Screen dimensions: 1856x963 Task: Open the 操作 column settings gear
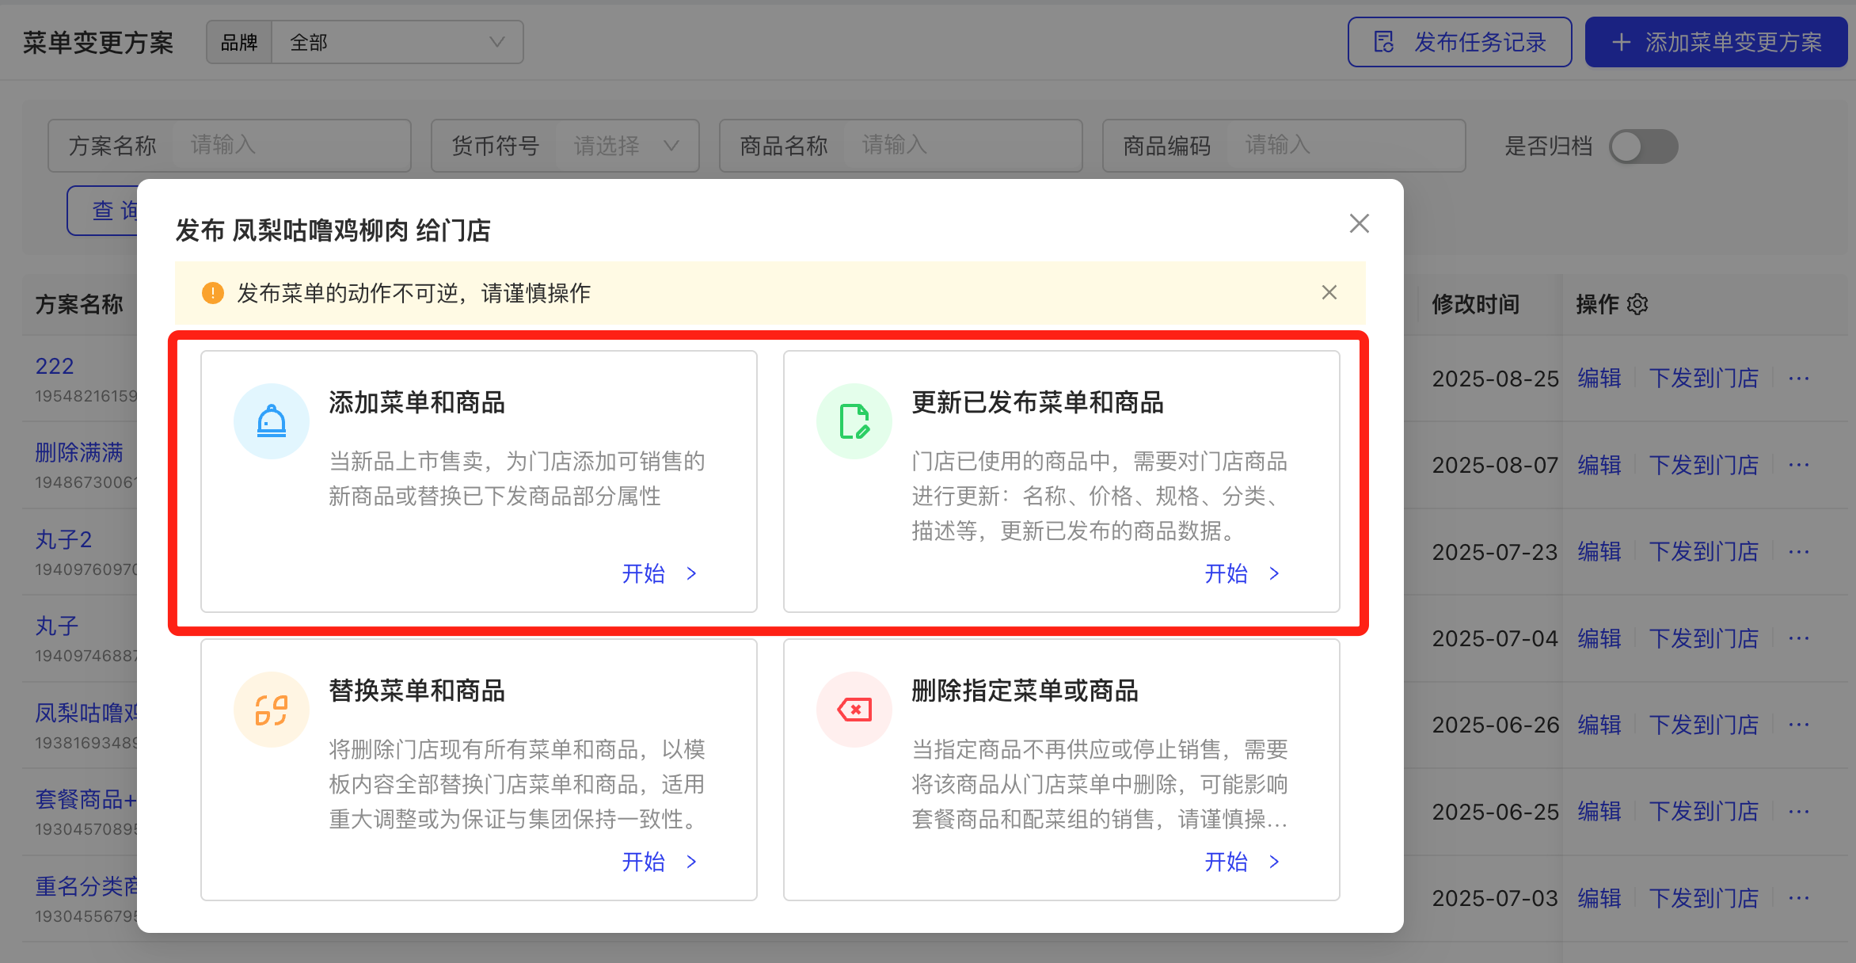pyautogui.click(x=1637, y=304)
